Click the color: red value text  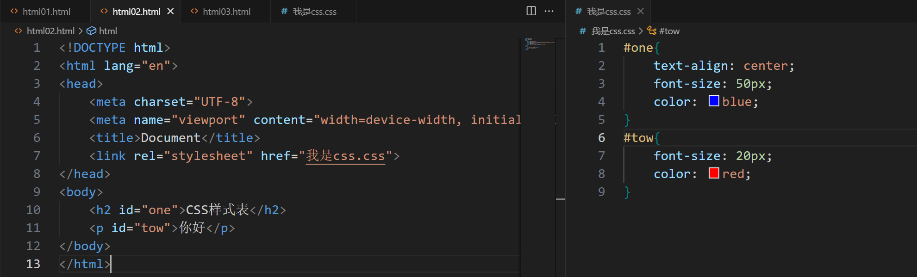pos(733,174)
